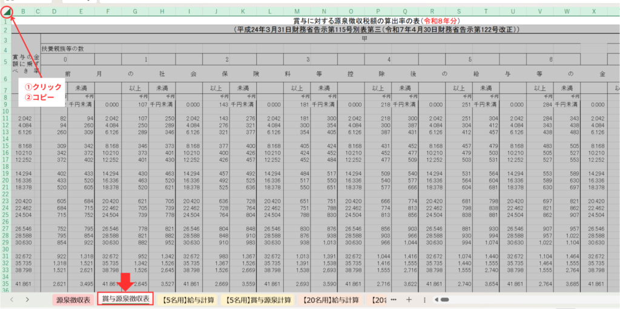Click the Select All triangle corner
Screen dimensions: 620x309
coord(5,10)
